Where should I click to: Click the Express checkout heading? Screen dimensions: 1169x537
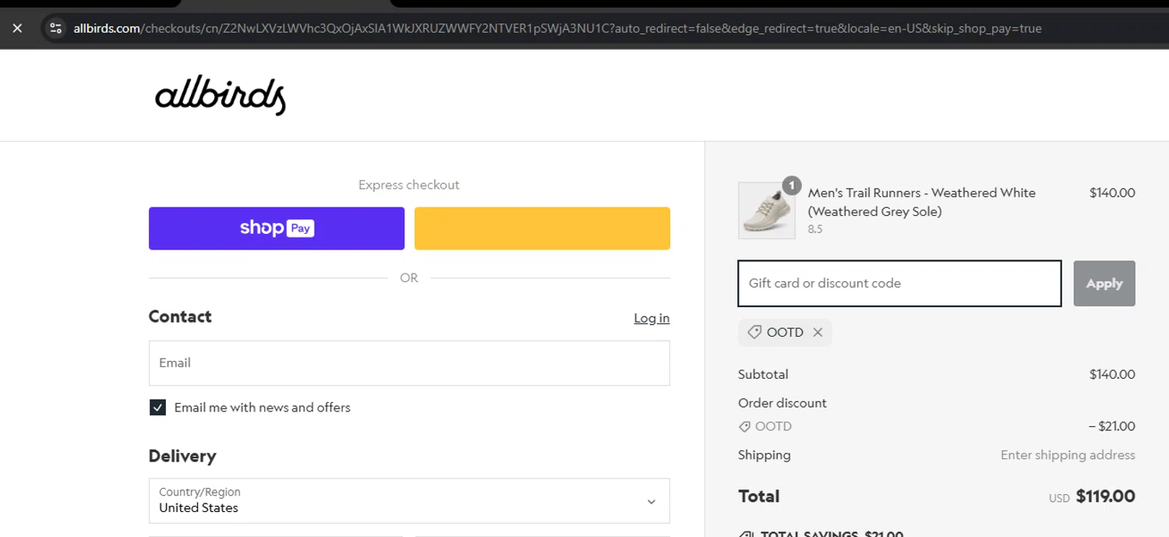pos(409,185)
